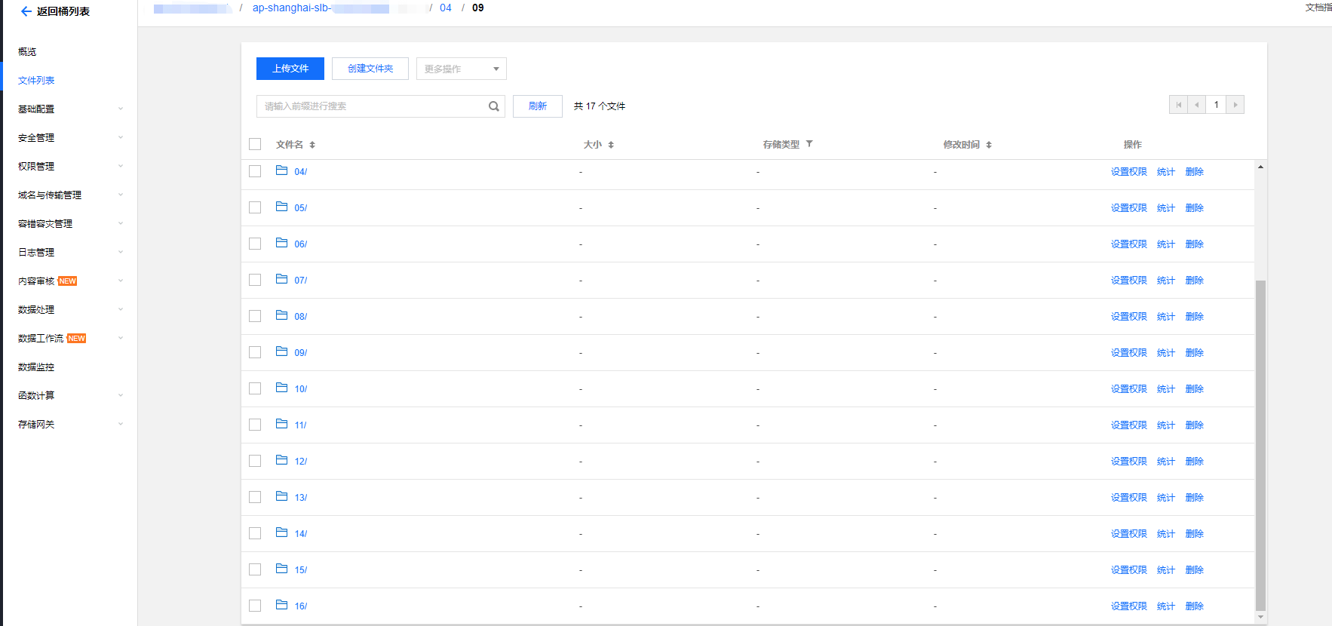Click 设置权限 for folder 04/
The image size is (1332, 626).
tap(1128, 172)
